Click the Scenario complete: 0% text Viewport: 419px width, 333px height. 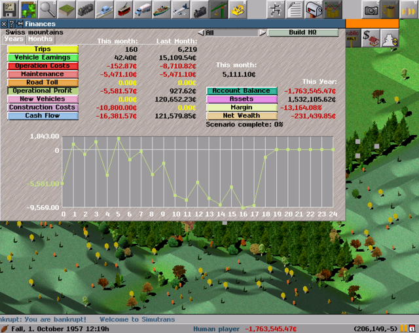(244, 125)
